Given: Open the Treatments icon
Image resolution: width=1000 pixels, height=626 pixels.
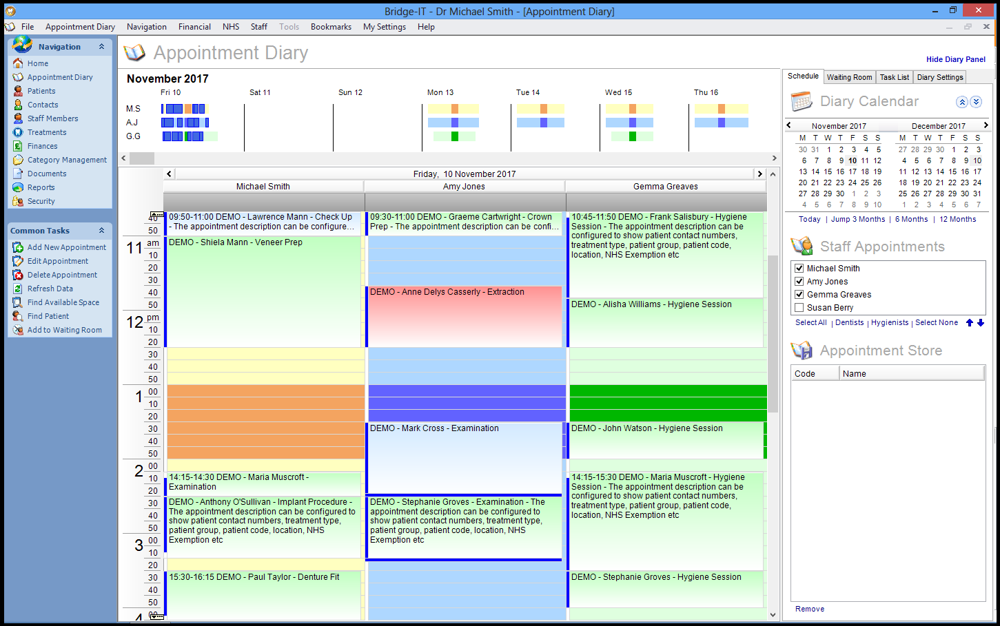Looking at the screenshot, I should pos(18,132).
